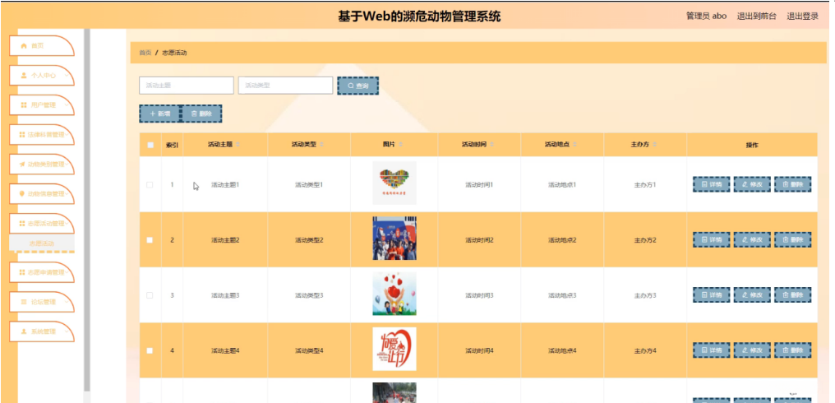
Task: Click sort arrows next to 图片 header
Action: coord(400,145)
